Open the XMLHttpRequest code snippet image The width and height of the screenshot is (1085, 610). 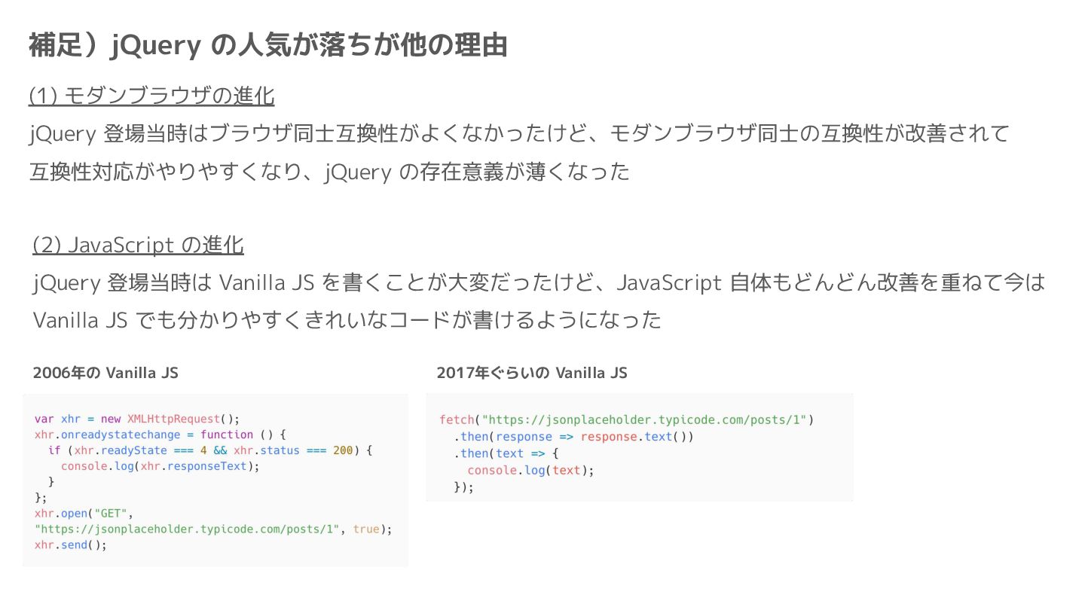tap(215, 480)
